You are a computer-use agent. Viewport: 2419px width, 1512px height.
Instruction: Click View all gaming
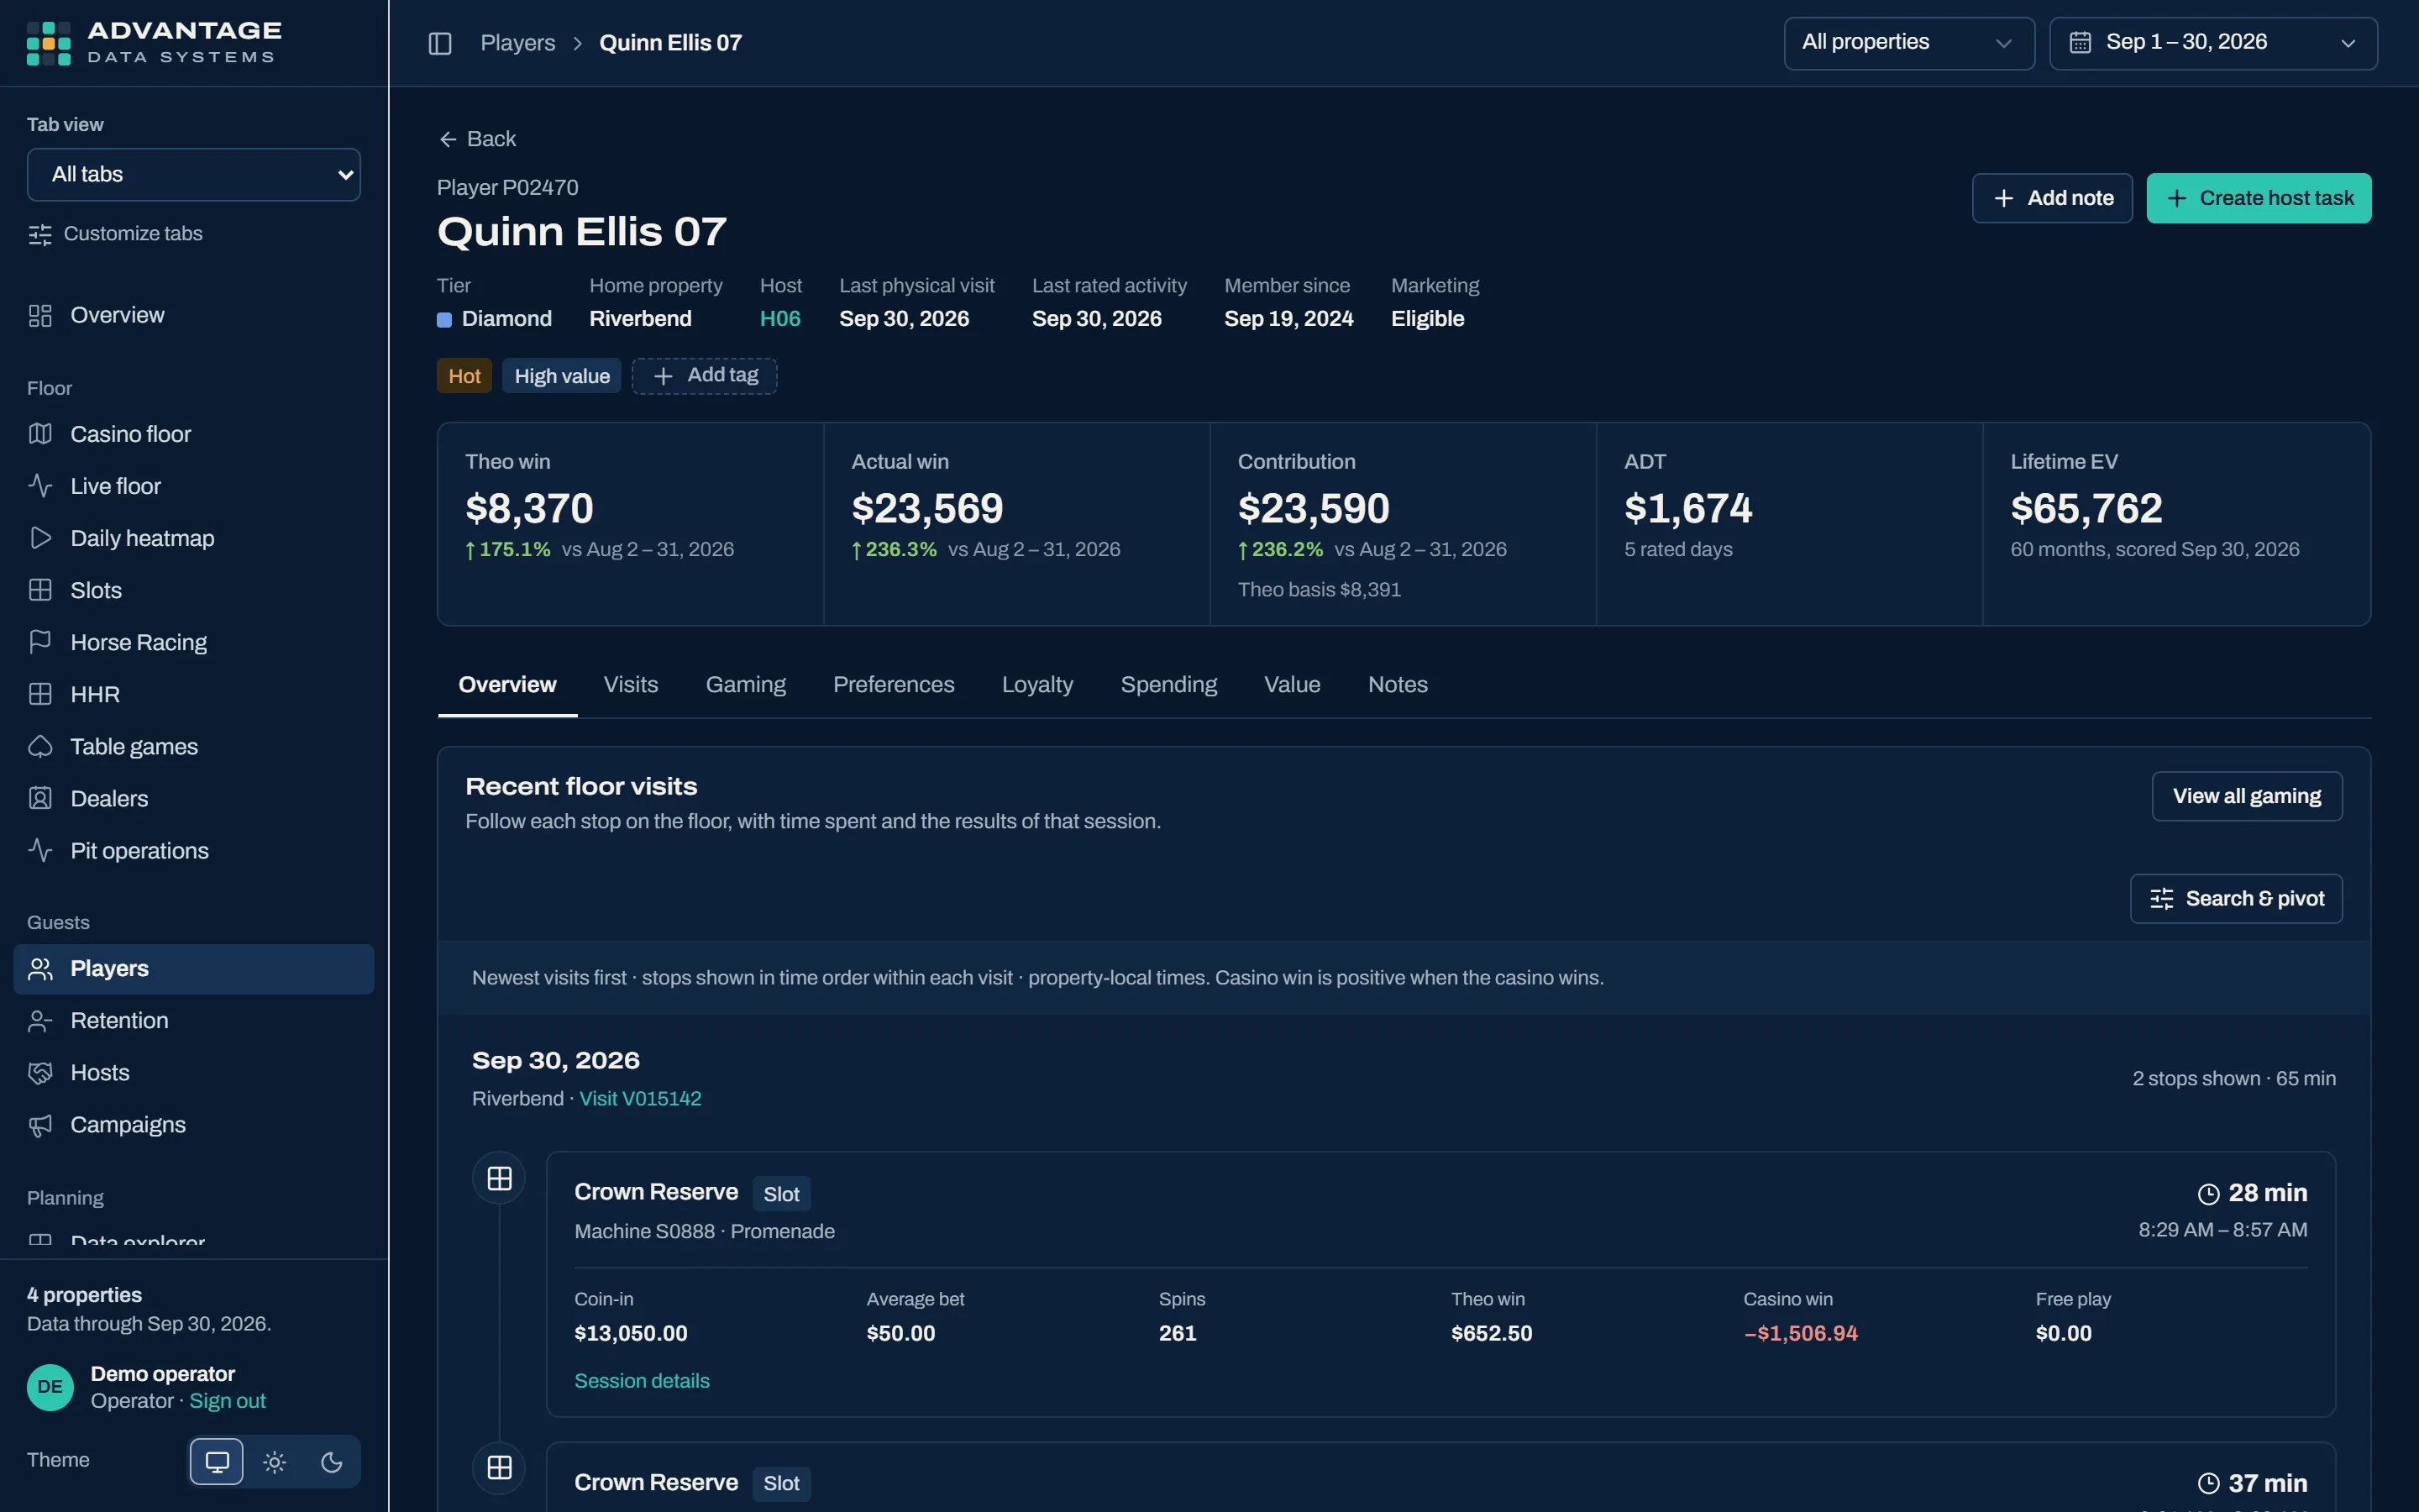[x=2247, y=796]
